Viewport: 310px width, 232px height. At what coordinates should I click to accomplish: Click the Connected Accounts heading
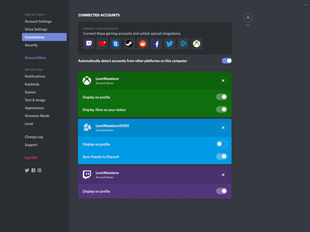[99, 15]
